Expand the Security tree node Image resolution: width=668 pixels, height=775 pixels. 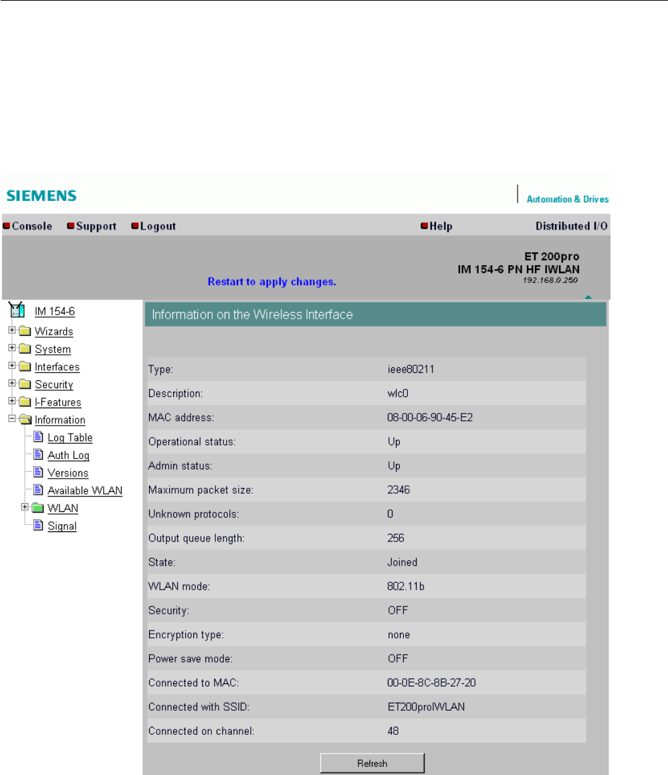12,383
